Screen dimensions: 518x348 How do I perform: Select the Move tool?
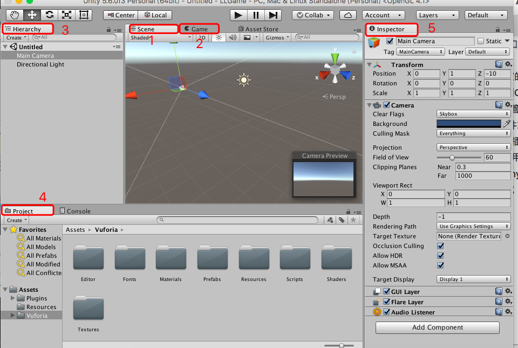[32, 15]
